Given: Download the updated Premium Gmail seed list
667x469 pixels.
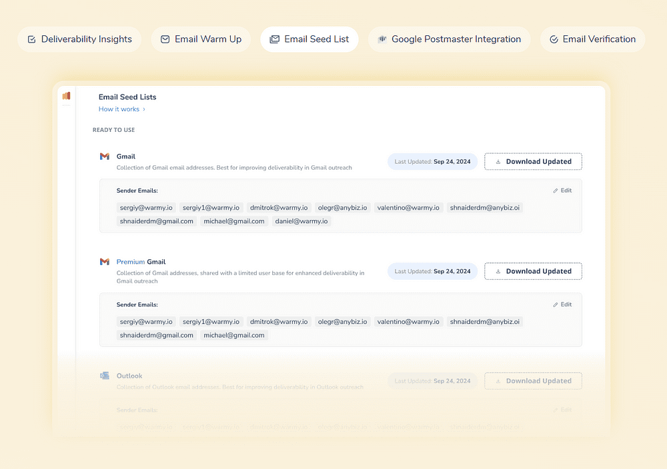Looking at the screenshot, I should (533, 271).
